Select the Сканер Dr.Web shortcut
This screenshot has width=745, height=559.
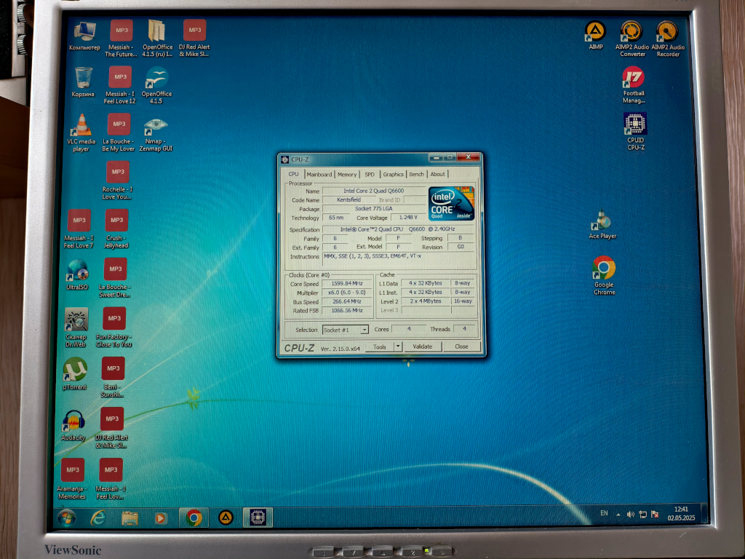click(76, 328)
